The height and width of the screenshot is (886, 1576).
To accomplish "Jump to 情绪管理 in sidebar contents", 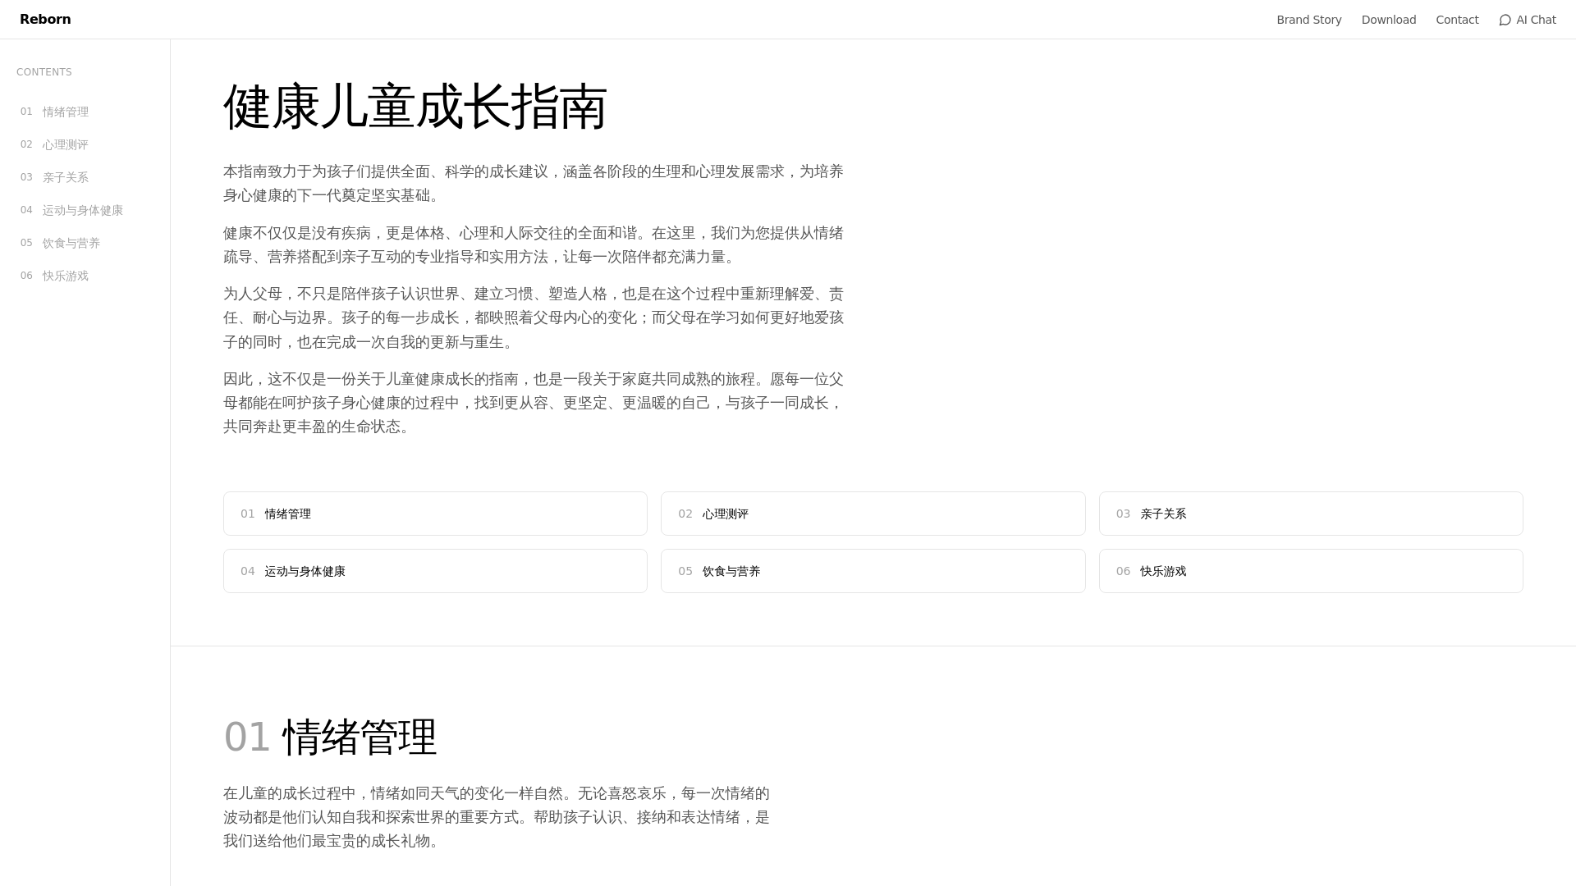I will point(65,112).
